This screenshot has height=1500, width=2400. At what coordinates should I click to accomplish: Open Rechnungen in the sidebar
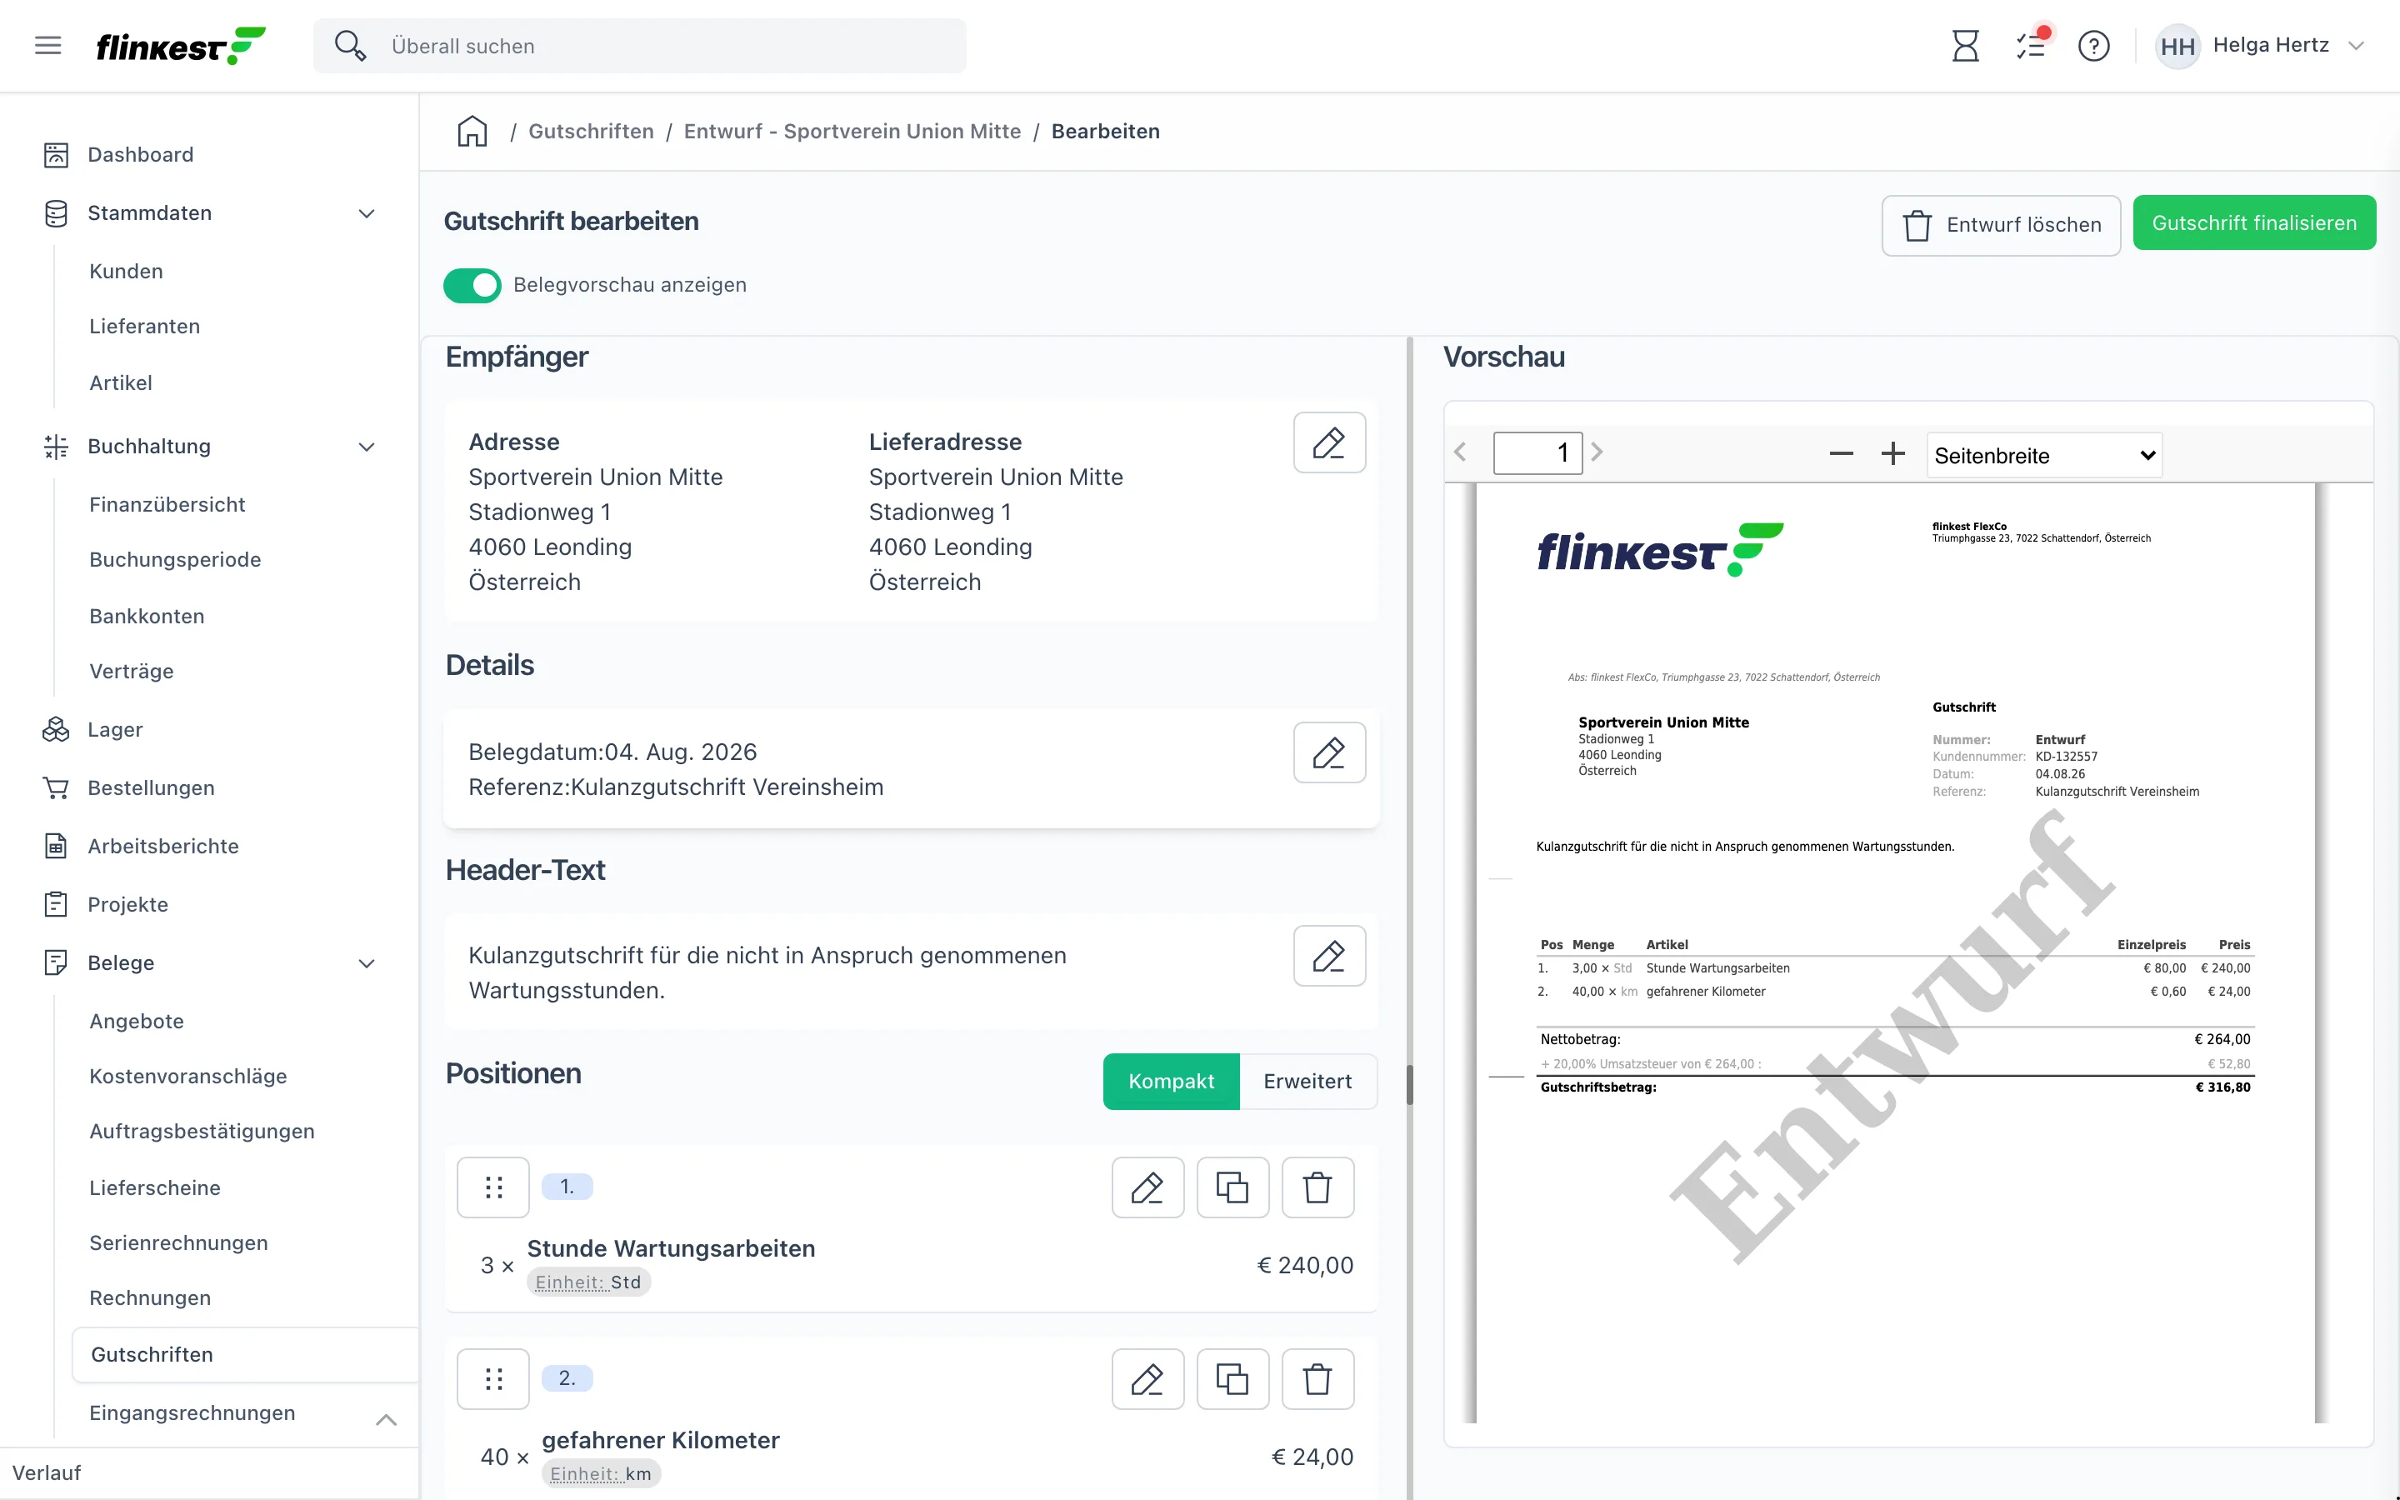coord(150,1297)
